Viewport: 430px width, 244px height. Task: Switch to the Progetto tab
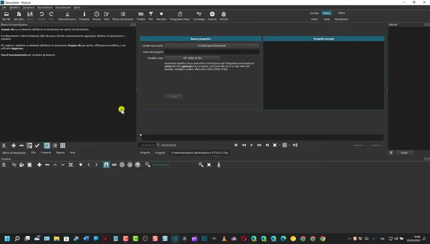coord(160,152)
